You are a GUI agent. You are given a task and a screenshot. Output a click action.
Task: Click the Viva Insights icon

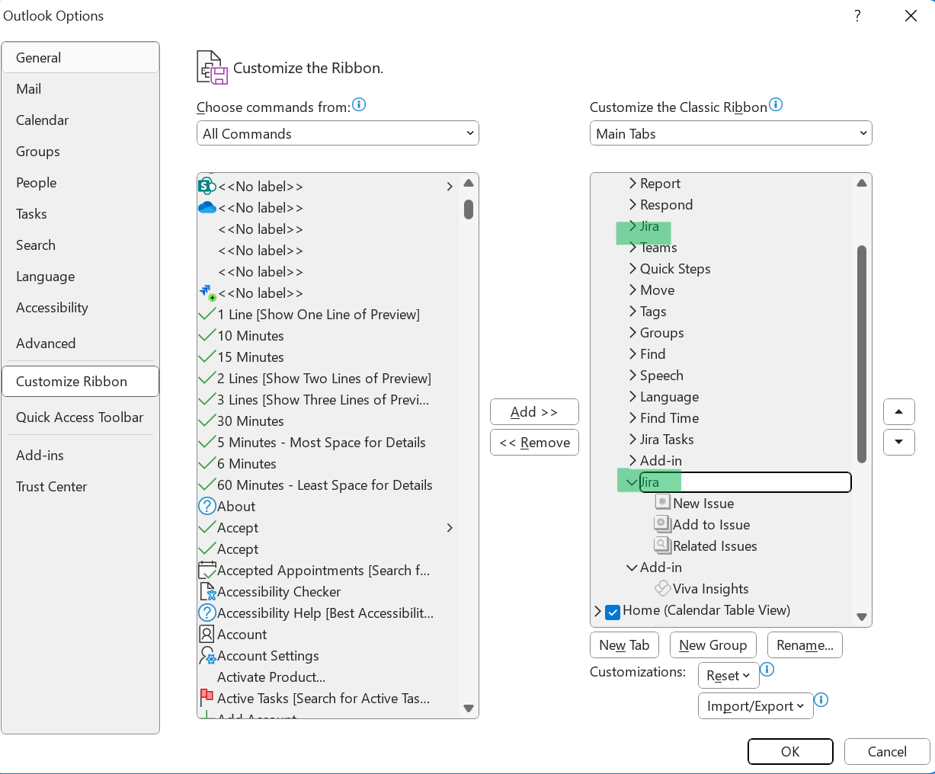point(662,589)
